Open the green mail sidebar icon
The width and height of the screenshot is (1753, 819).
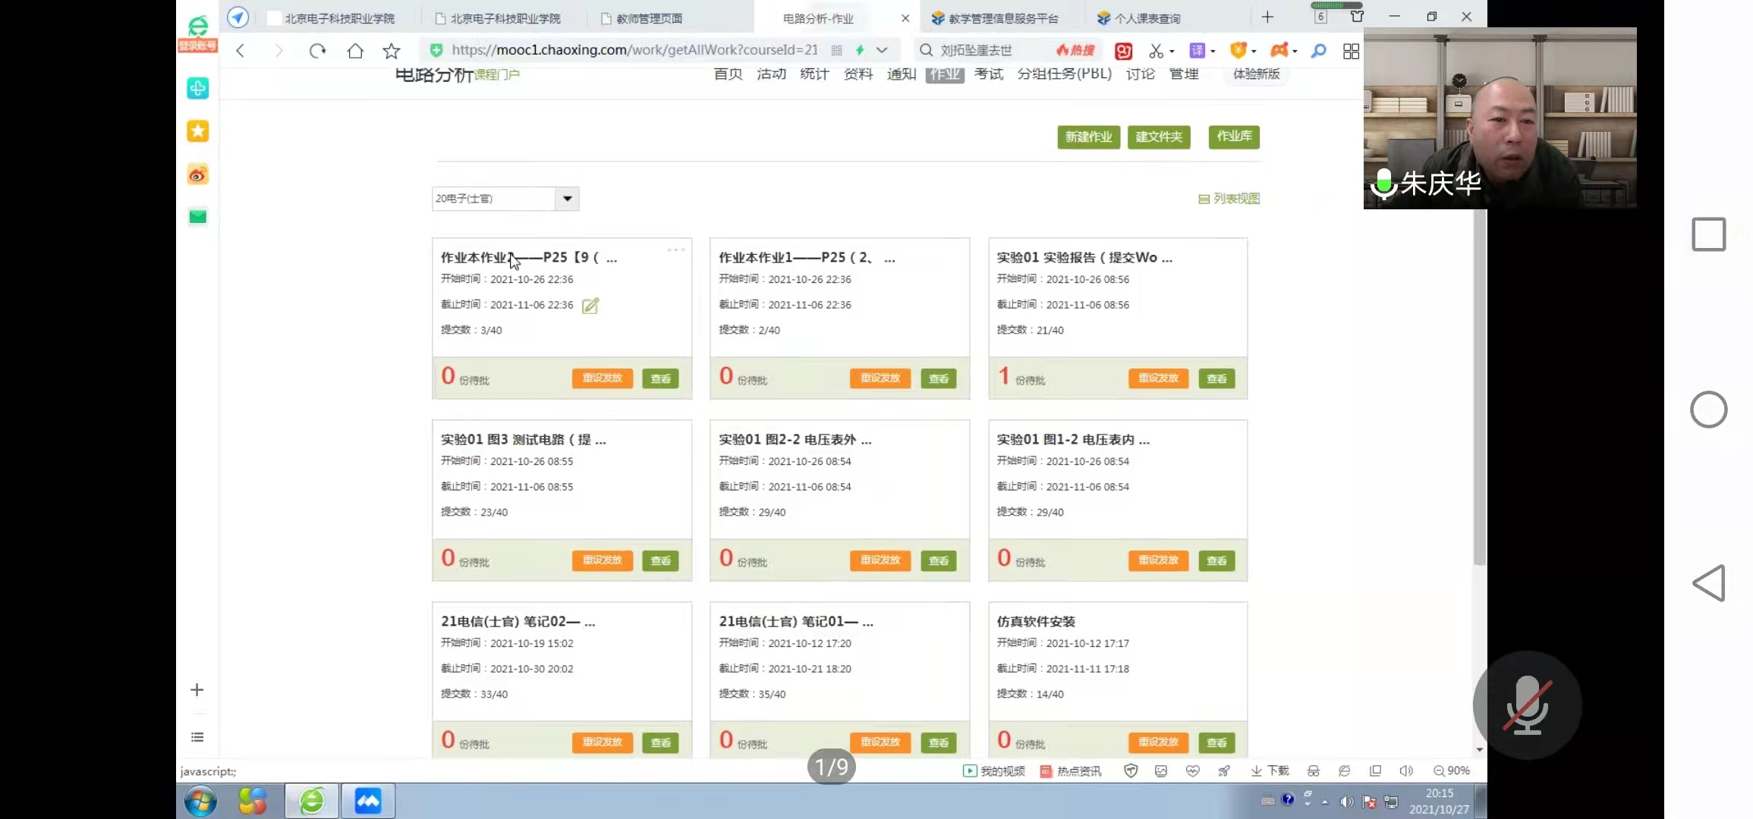pyautogui.click(x=198, y=217)
